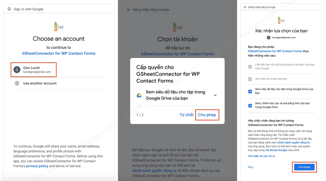Image resolution: width=326 pixels, height=181 pixels.
Task: Click the small avatar next to lucidgen@gmail.com on the confirmation screen
Action: (269, 37)
